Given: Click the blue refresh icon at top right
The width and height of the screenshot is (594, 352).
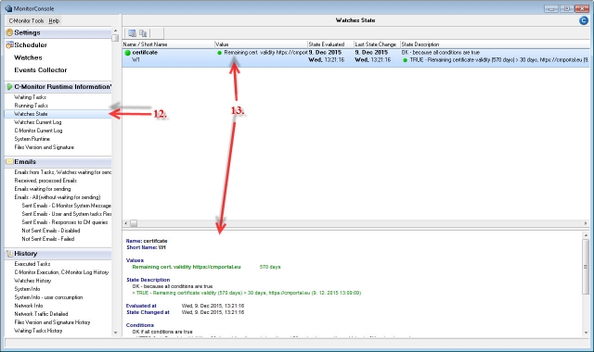Looking at the screenshot, I should click(x=584, y=20).
